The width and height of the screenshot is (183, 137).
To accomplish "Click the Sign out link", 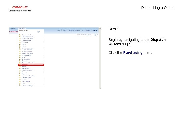I will (x=95, y=30).
